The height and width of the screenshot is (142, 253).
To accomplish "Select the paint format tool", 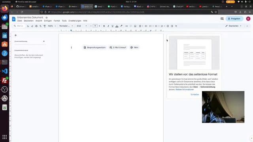I will point(45,26).
